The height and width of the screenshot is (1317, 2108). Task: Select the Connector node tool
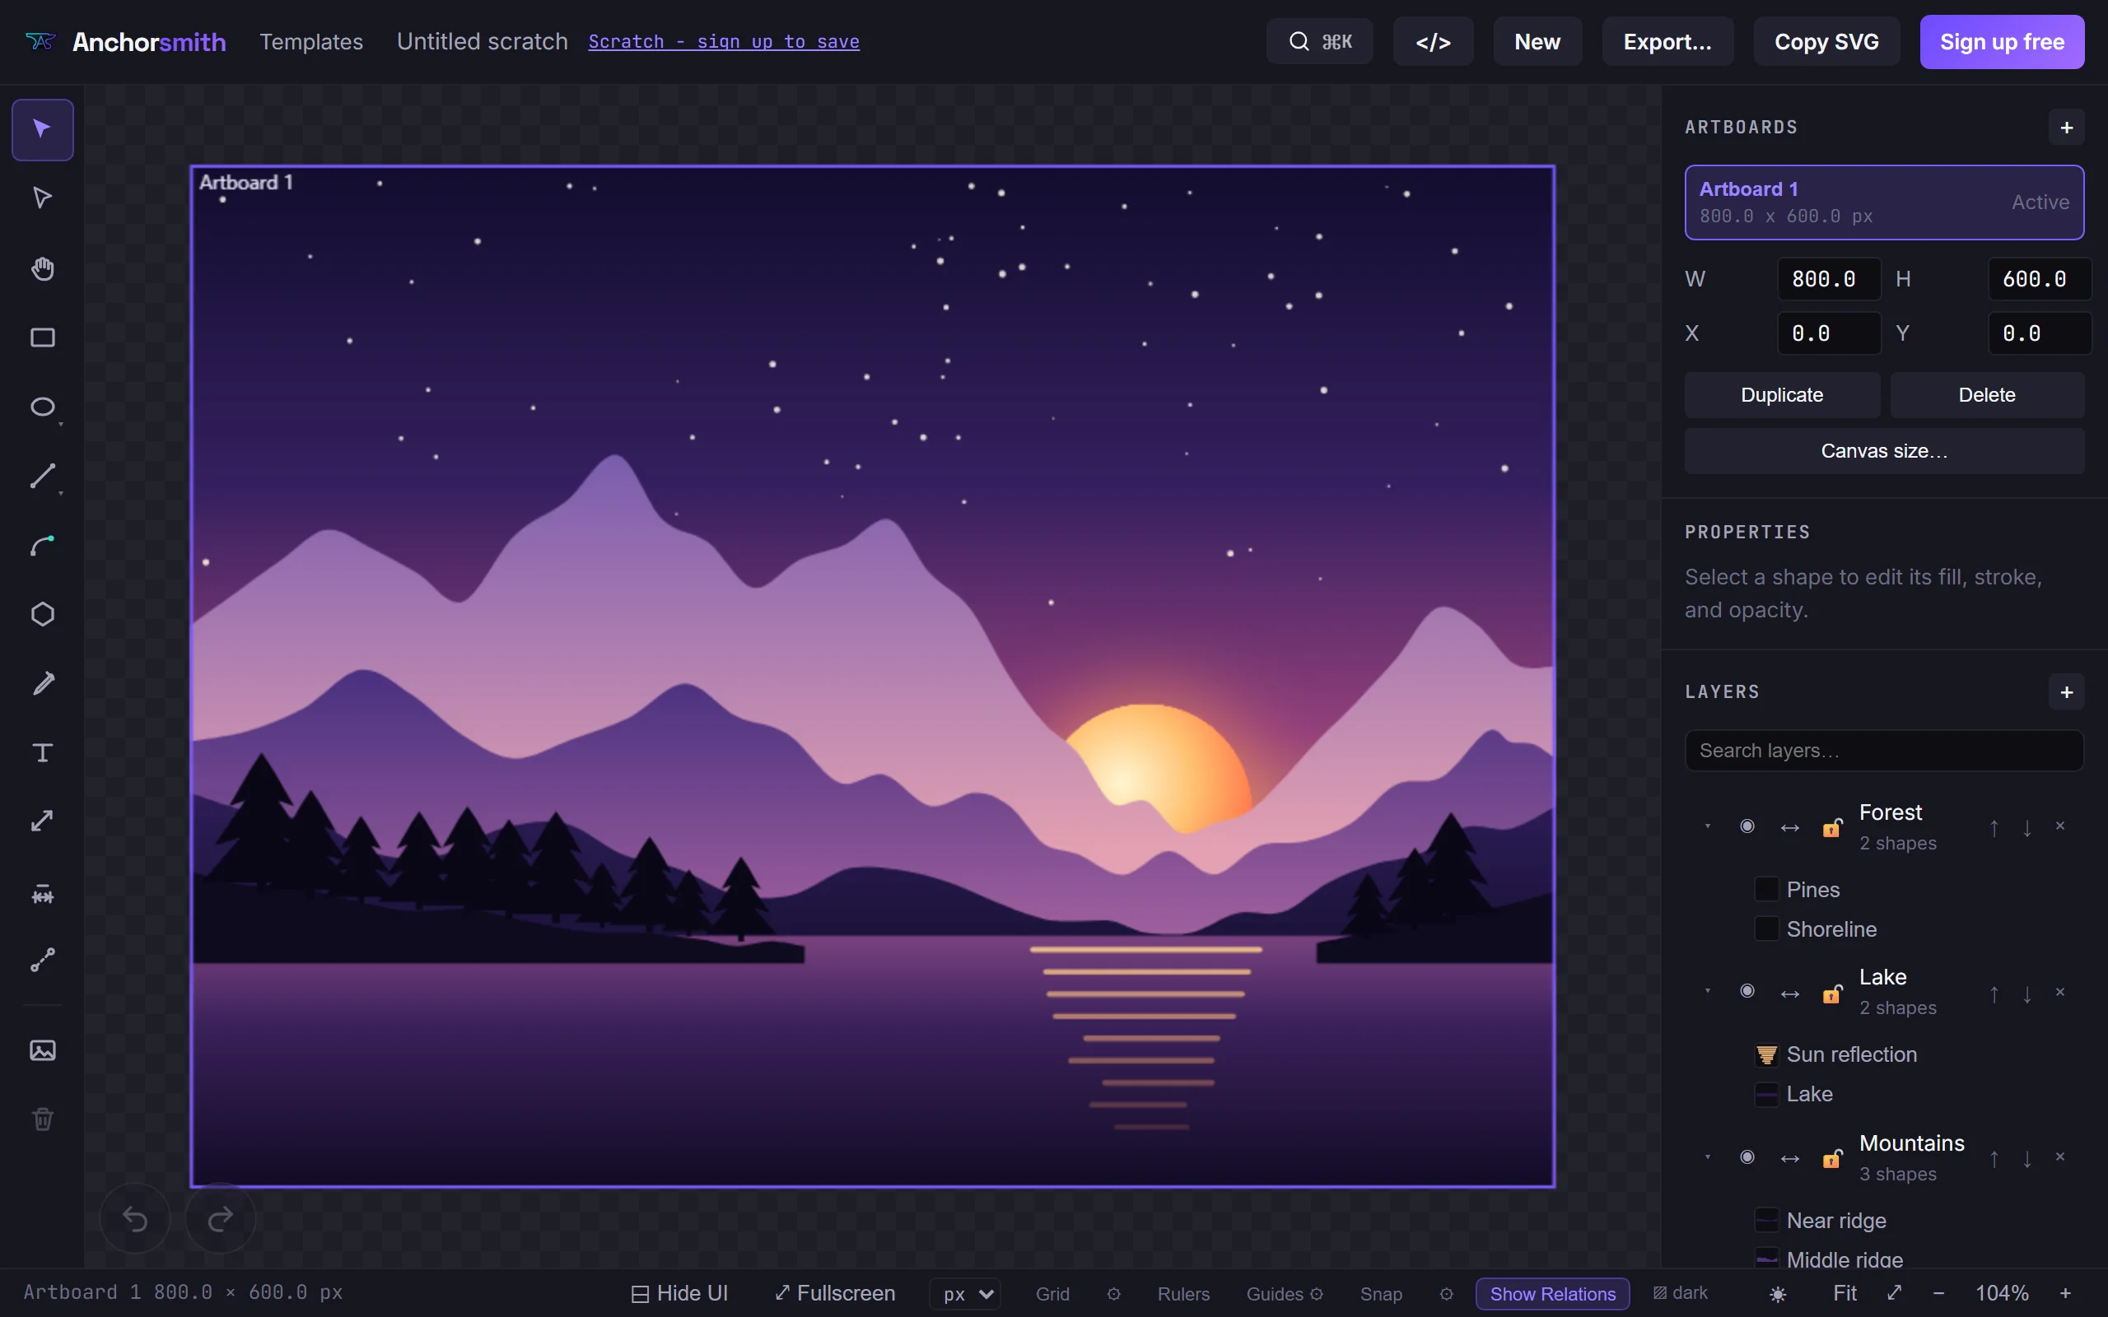(42, 960)
